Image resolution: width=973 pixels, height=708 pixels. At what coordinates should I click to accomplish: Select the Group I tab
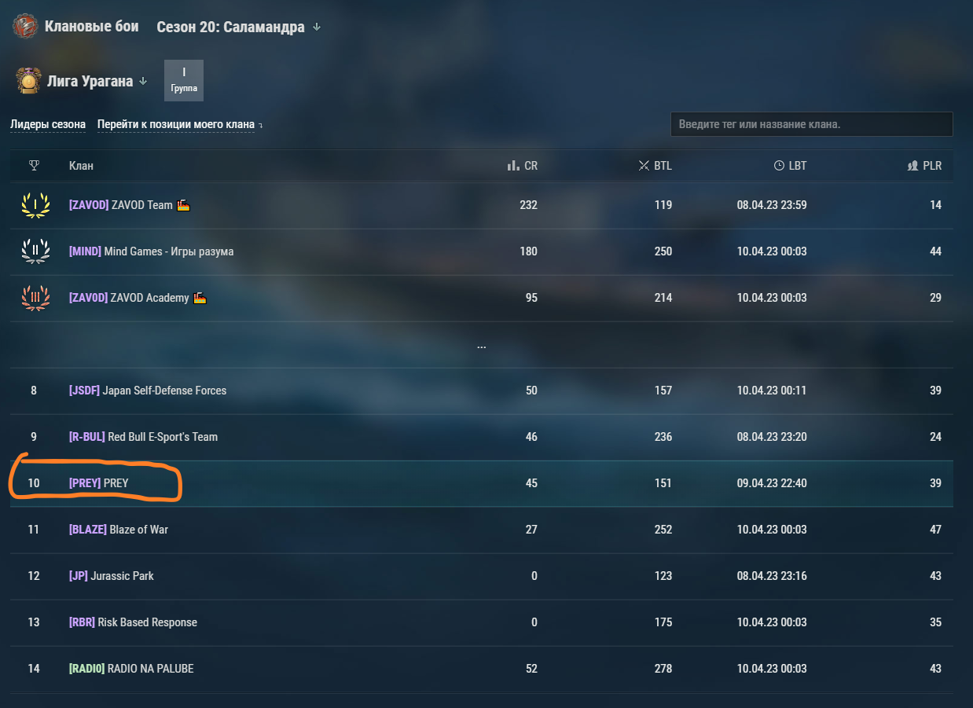[x=184, y=80]
